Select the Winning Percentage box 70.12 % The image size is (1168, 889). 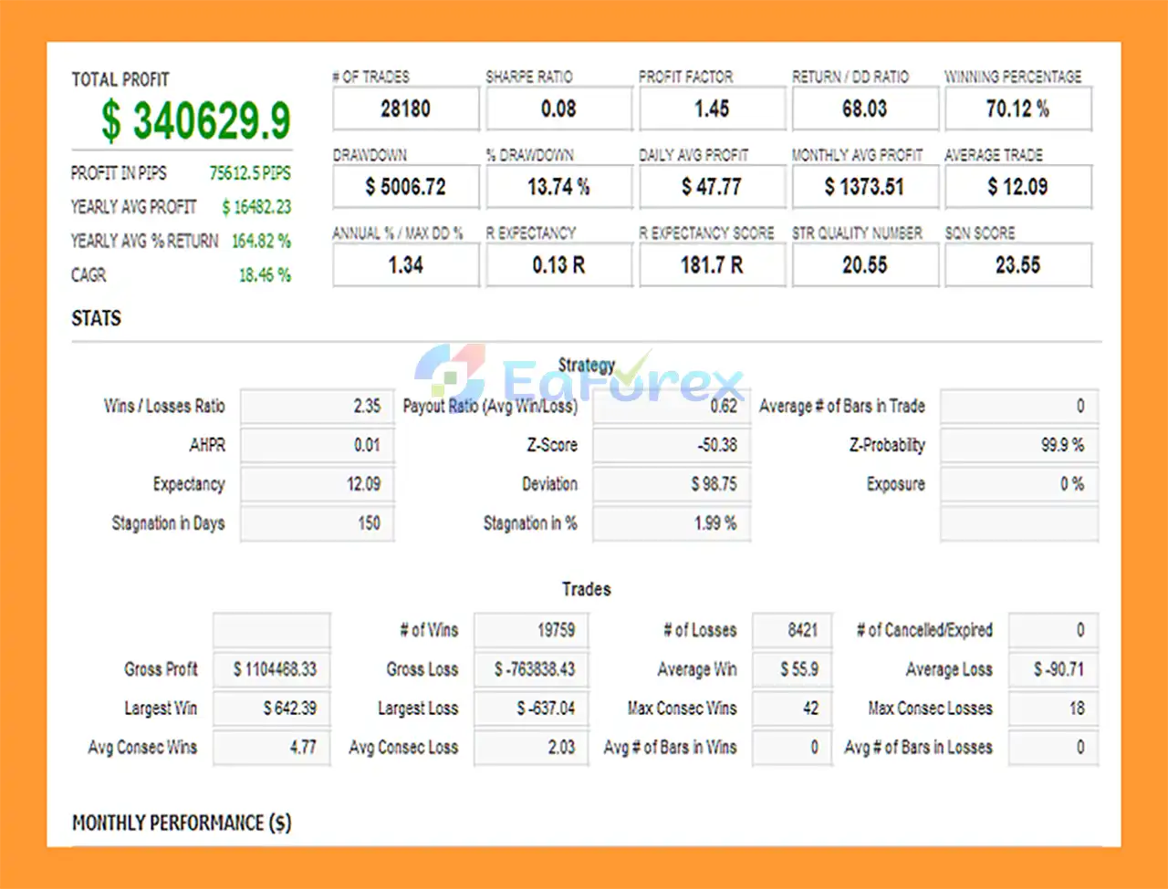[x=1017, y=109]
